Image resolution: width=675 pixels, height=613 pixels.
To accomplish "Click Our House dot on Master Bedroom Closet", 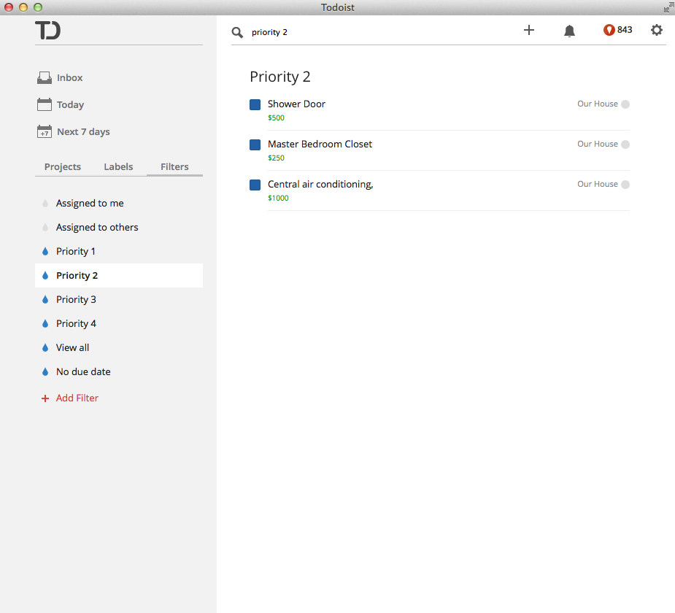I will click(x=625, y=144).
